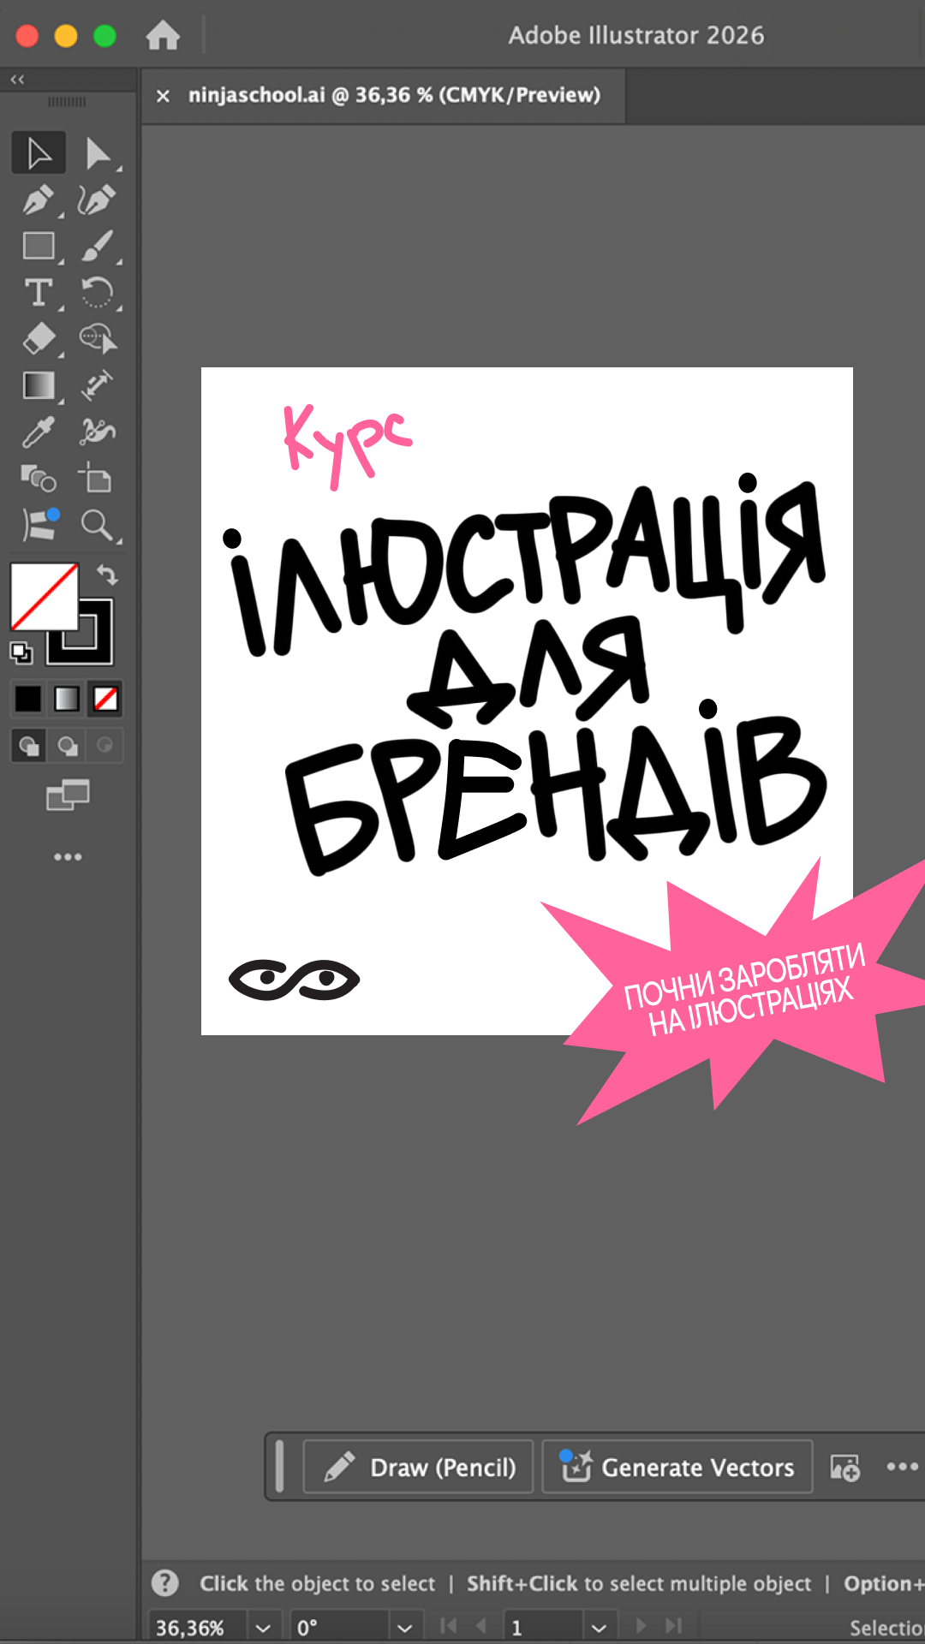
Task: Open more options in contextual task bar
Action: click(902, 1467)
